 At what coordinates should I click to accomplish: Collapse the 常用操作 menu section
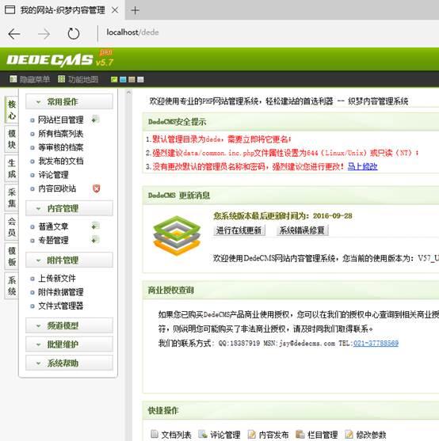pyautogui.click(x=69, y=101)
